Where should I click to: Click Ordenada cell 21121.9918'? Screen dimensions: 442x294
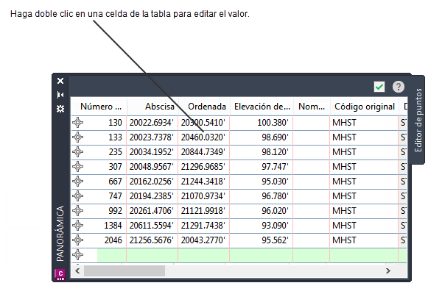tap(204, 211)
